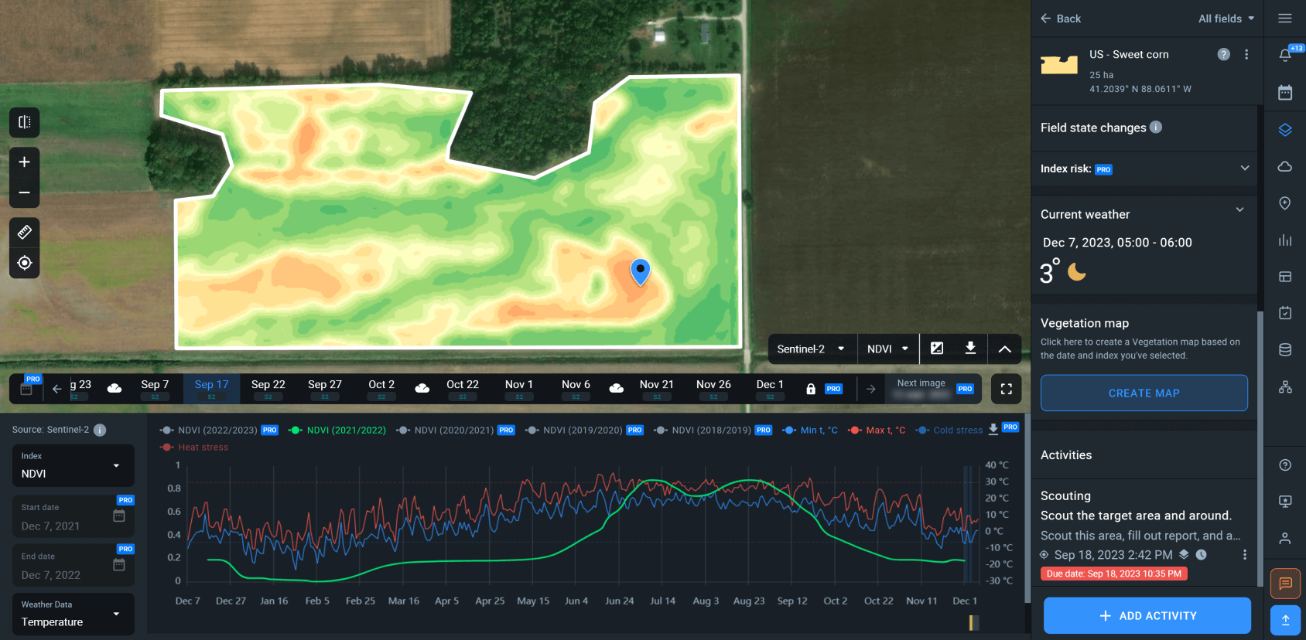Click the ADD ACTIVITY button
Viewport: 1306px width, 640px height.
click(1147, 615)
